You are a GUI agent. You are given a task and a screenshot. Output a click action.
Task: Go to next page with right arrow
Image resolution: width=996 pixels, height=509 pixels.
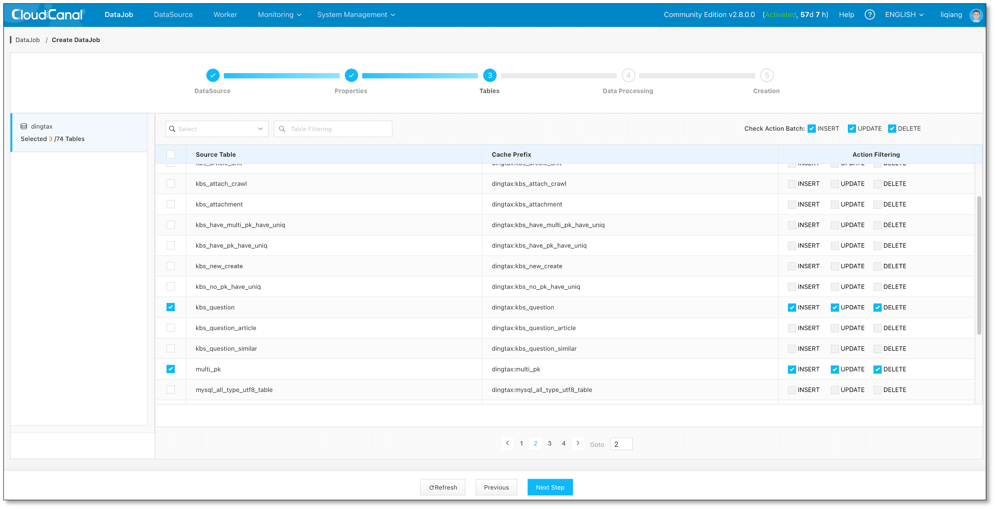tap(578, 443)
